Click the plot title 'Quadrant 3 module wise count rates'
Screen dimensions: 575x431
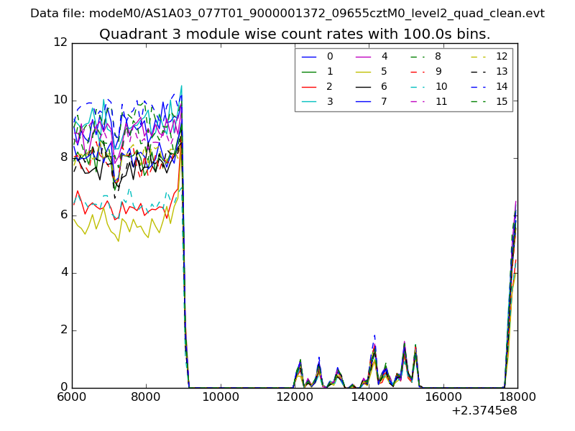click(x=295, y=34)
